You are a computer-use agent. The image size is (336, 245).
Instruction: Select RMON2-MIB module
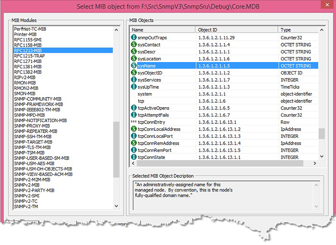(x=26, y=88)
